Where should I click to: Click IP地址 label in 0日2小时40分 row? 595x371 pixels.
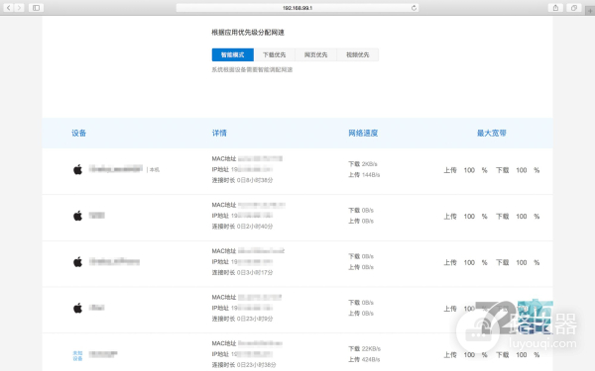tap(220, 216)
